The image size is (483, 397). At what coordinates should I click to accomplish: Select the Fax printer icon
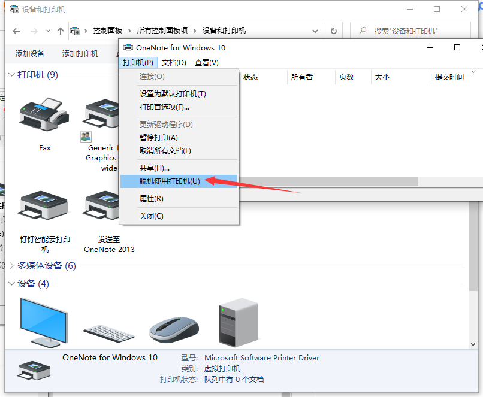tap(44, 114)
